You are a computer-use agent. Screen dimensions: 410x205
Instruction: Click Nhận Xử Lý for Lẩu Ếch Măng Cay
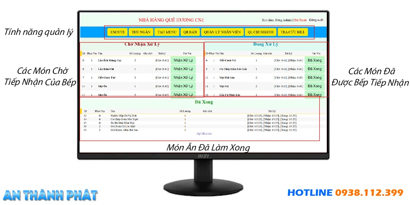pos(183,60)
